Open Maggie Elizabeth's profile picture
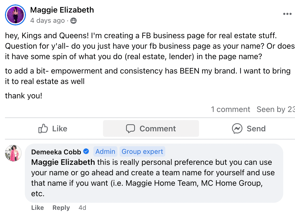This screenshot has height=214, width=295. (x=15, y=15)
